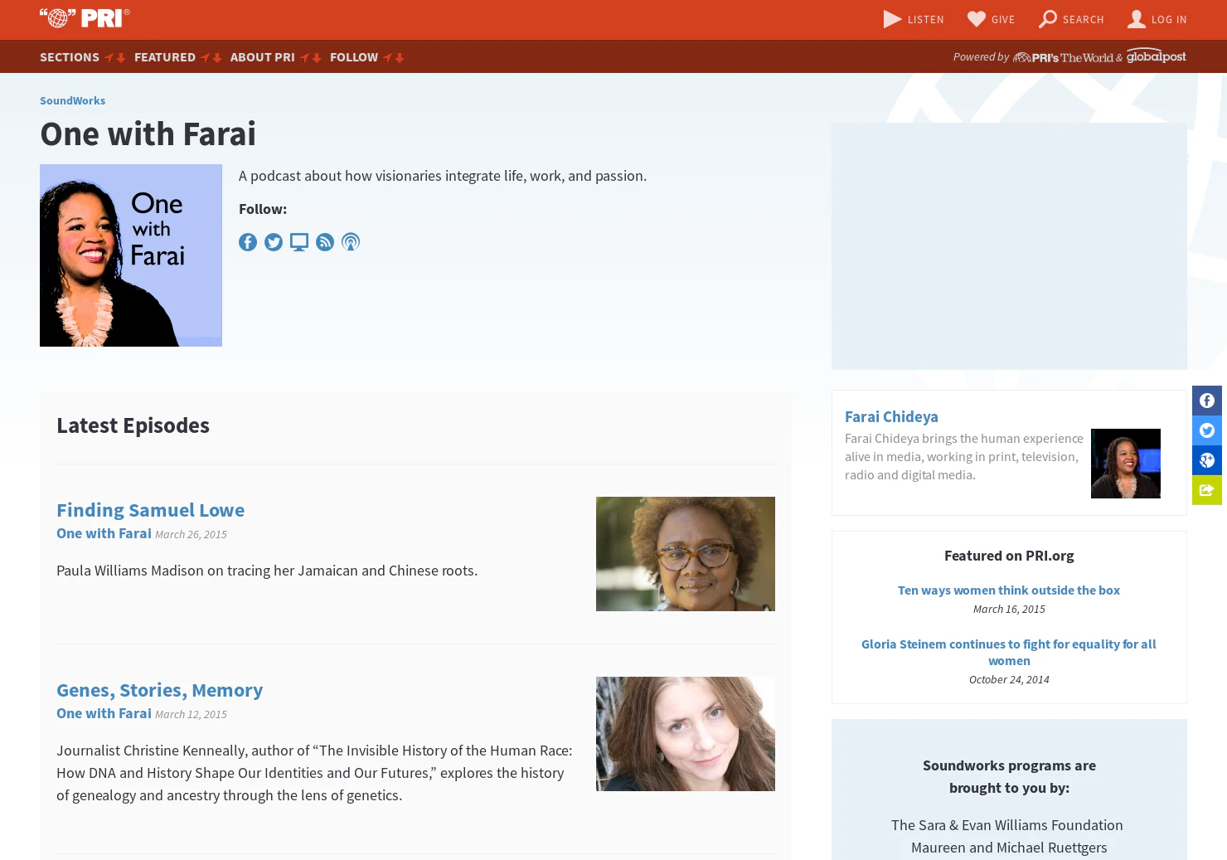The height and width of the screenshot is (860, 1227).
Task: Open the Gloria Steinem equality article
Action: [x=1008, y=652]
